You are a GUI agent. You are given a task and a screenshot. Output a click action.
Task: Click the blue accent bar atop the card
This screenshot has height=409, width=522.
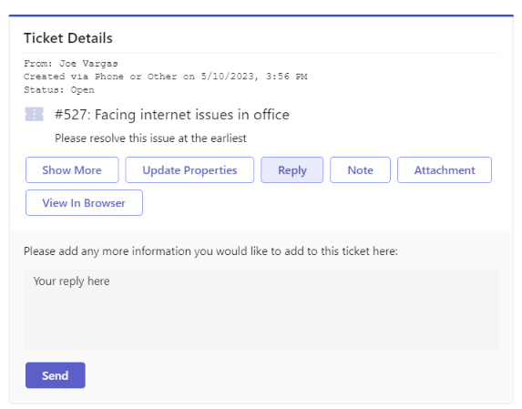tap(261, 15)
